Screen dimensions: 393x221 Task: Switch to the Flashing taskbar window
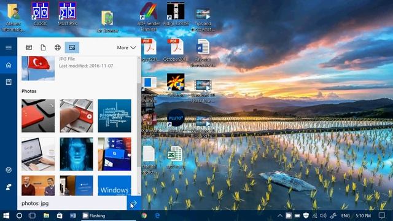[108, 215]
